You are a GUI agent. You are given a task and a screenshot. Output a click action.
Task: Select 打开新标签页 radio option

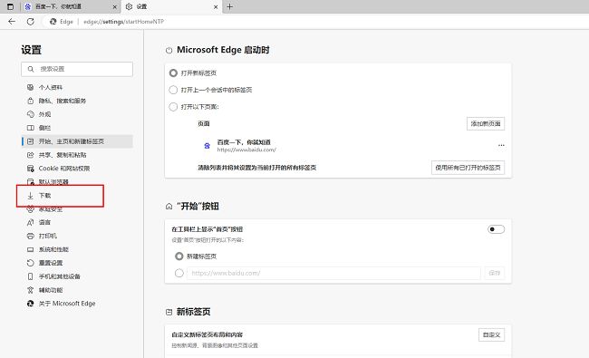[x=173, y=73]
